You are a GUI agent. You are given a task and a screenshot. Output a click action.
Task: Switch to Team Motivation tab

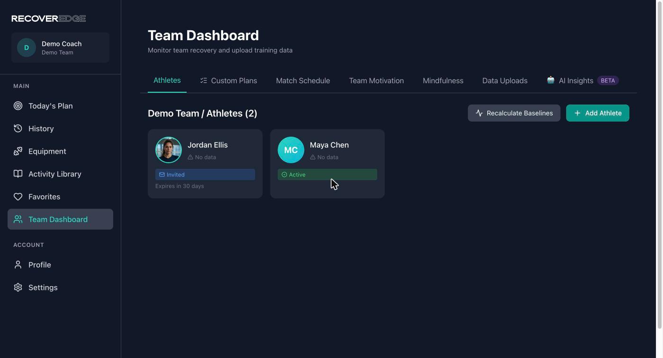point(376,80)
